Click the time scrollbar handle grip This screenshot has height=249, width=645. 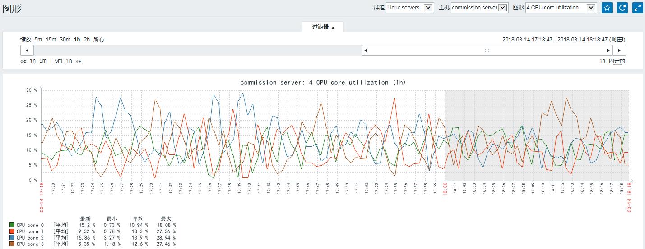pyautogui.click(x=487, y=50)
